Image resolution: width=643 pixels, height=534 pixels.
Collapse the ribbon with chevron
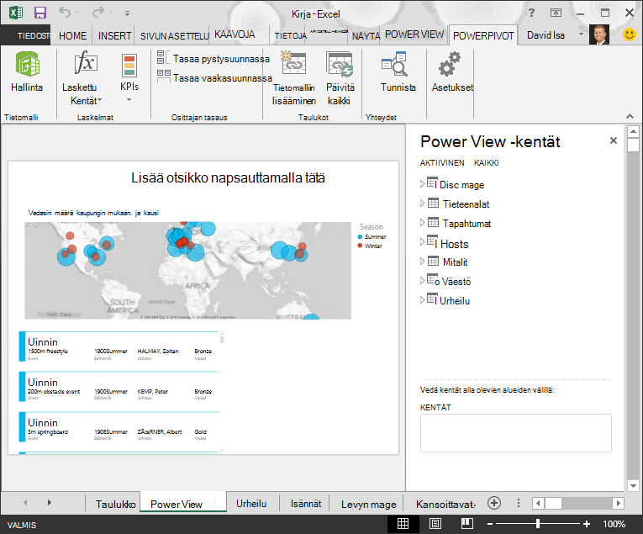(x=630, y=117)
